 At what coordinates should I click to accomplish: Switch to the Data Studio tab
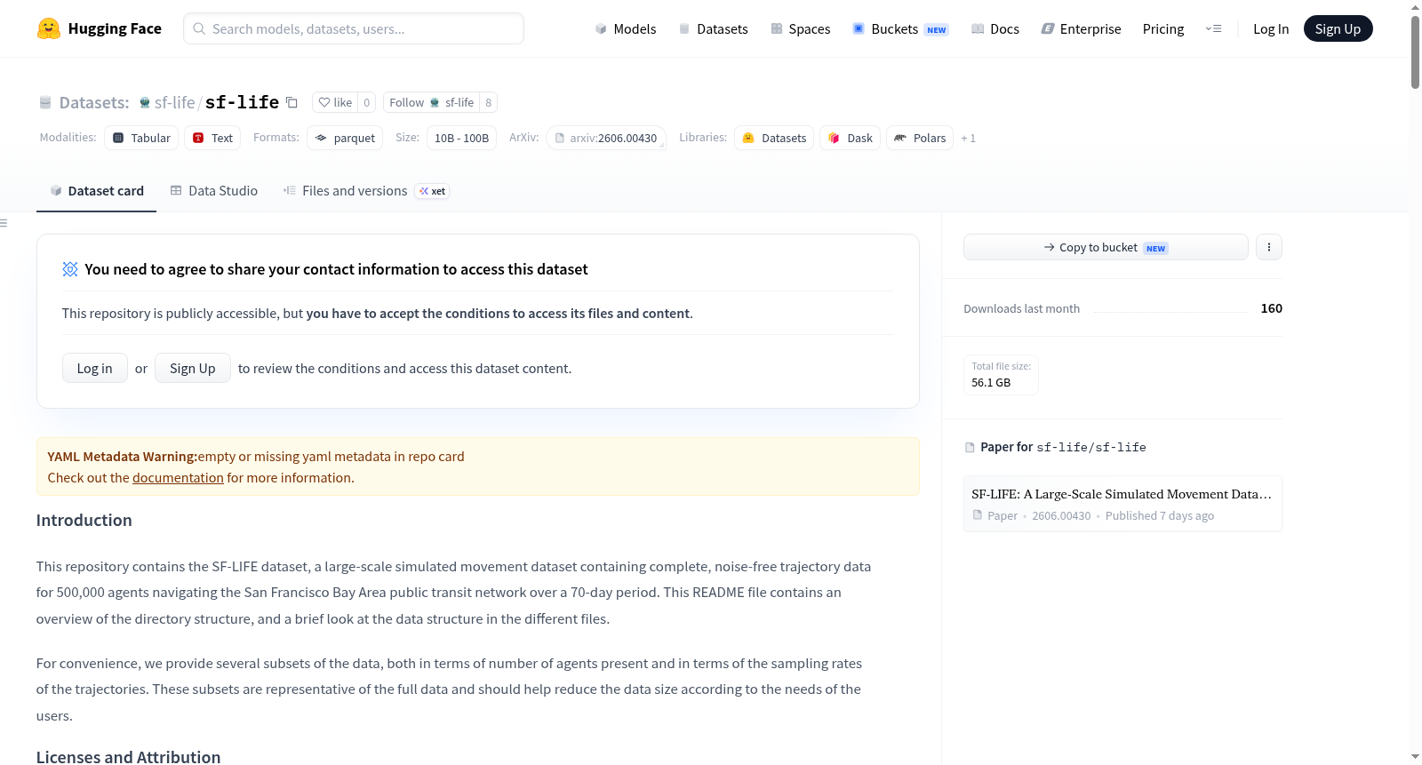214,191
